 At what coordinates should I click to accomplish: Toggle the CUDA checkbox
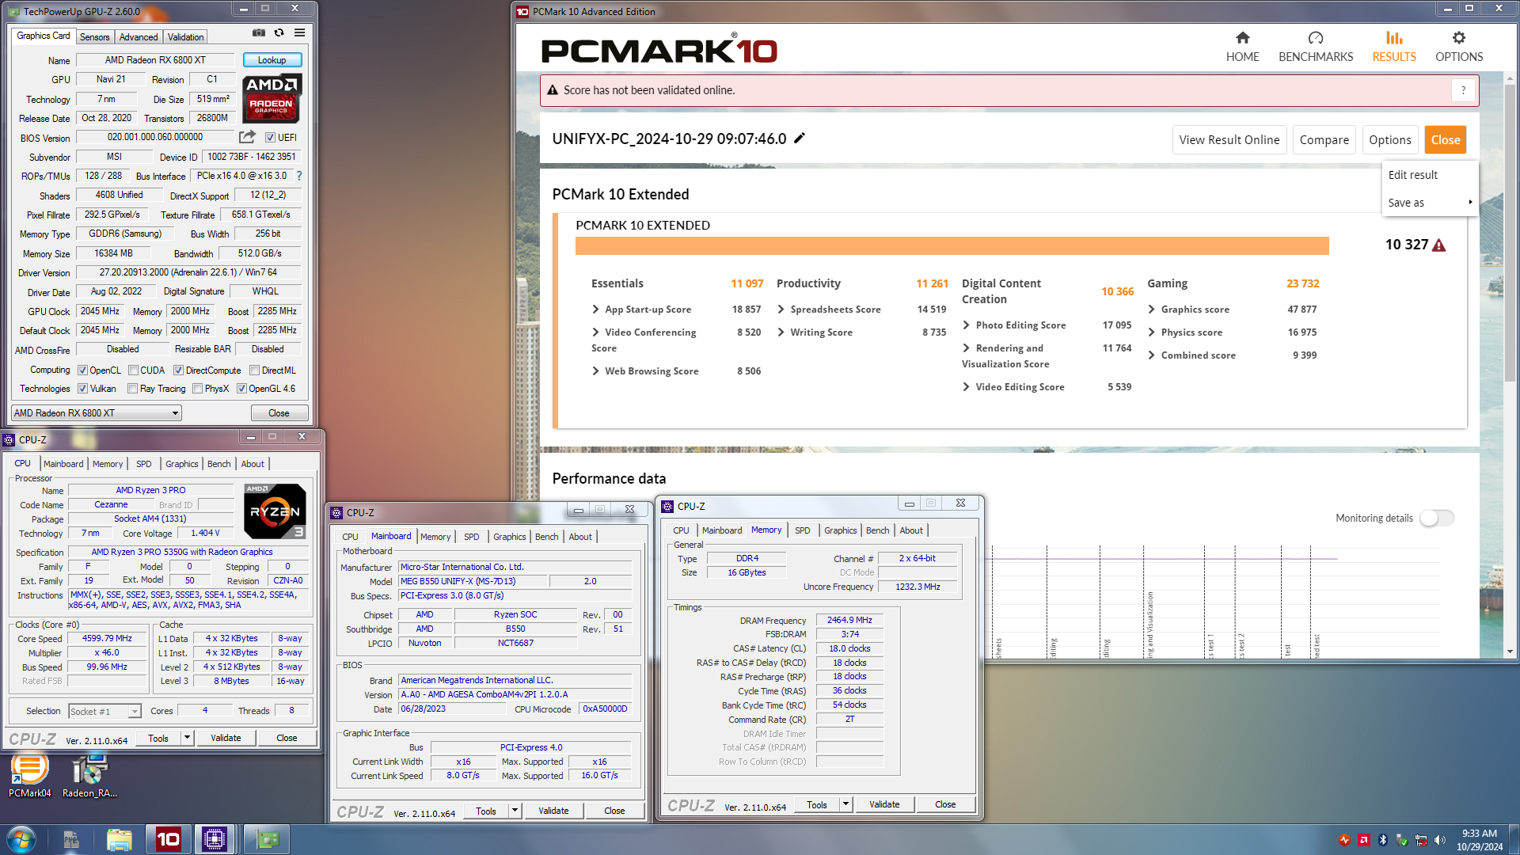pos(134,370)
